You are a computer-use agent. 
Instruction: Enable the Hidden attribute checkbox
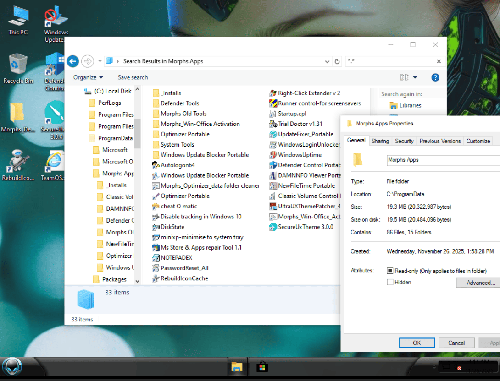[x=390, y=283]
